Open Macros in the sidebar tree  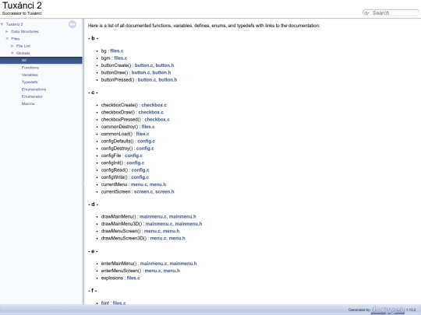[x=28, y=103]
